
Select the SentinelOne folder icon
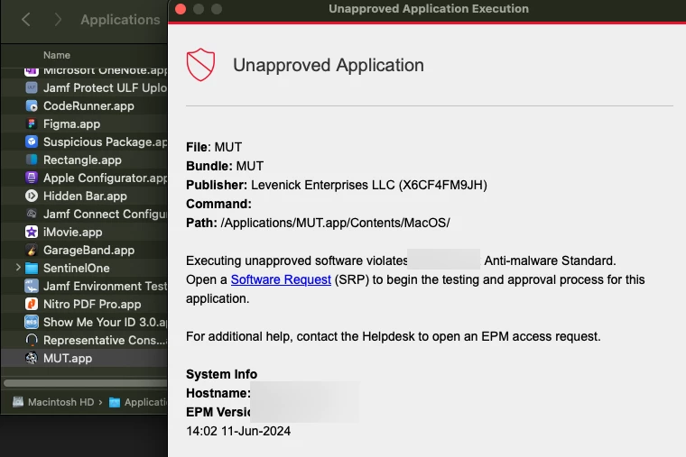(x=31, y=269)
